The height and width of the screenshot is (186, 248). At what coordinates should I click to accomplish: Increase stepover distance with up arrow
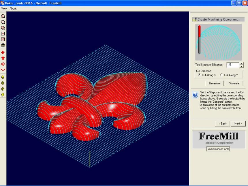242,63
